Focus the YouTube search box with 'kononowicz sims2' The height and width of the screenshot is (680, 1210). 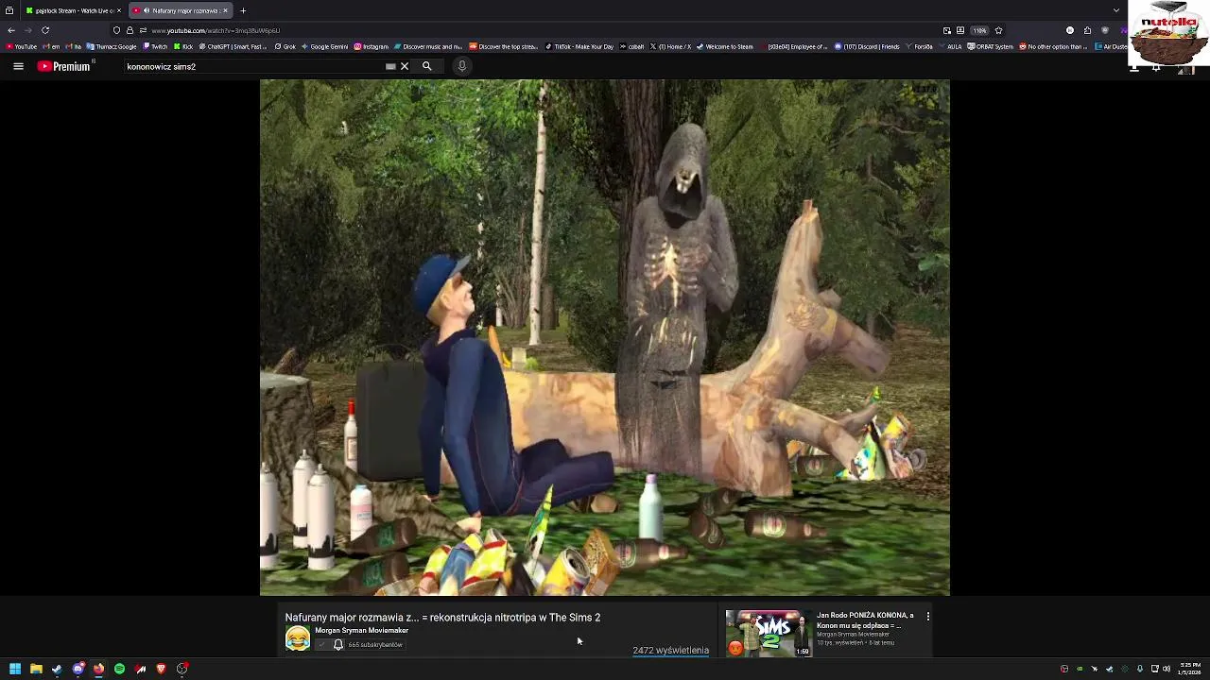click(x=253, y=66)
